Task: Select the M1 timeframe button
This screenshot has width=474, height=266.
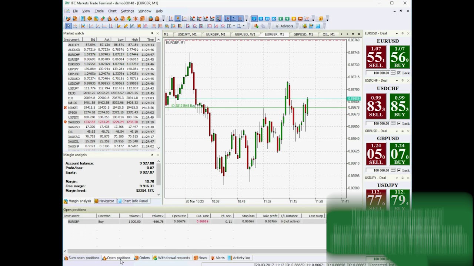Action: click(254, 18)
